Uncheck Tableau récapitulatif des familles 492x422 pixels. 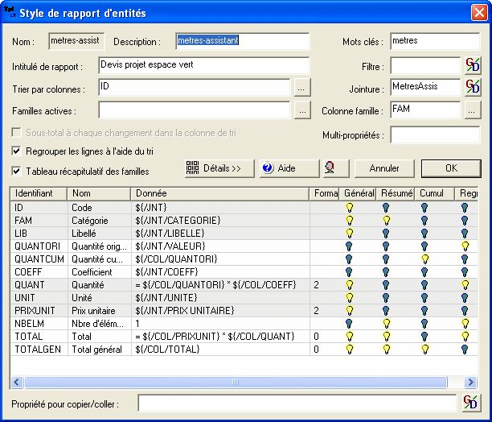[x=17, y=171]
